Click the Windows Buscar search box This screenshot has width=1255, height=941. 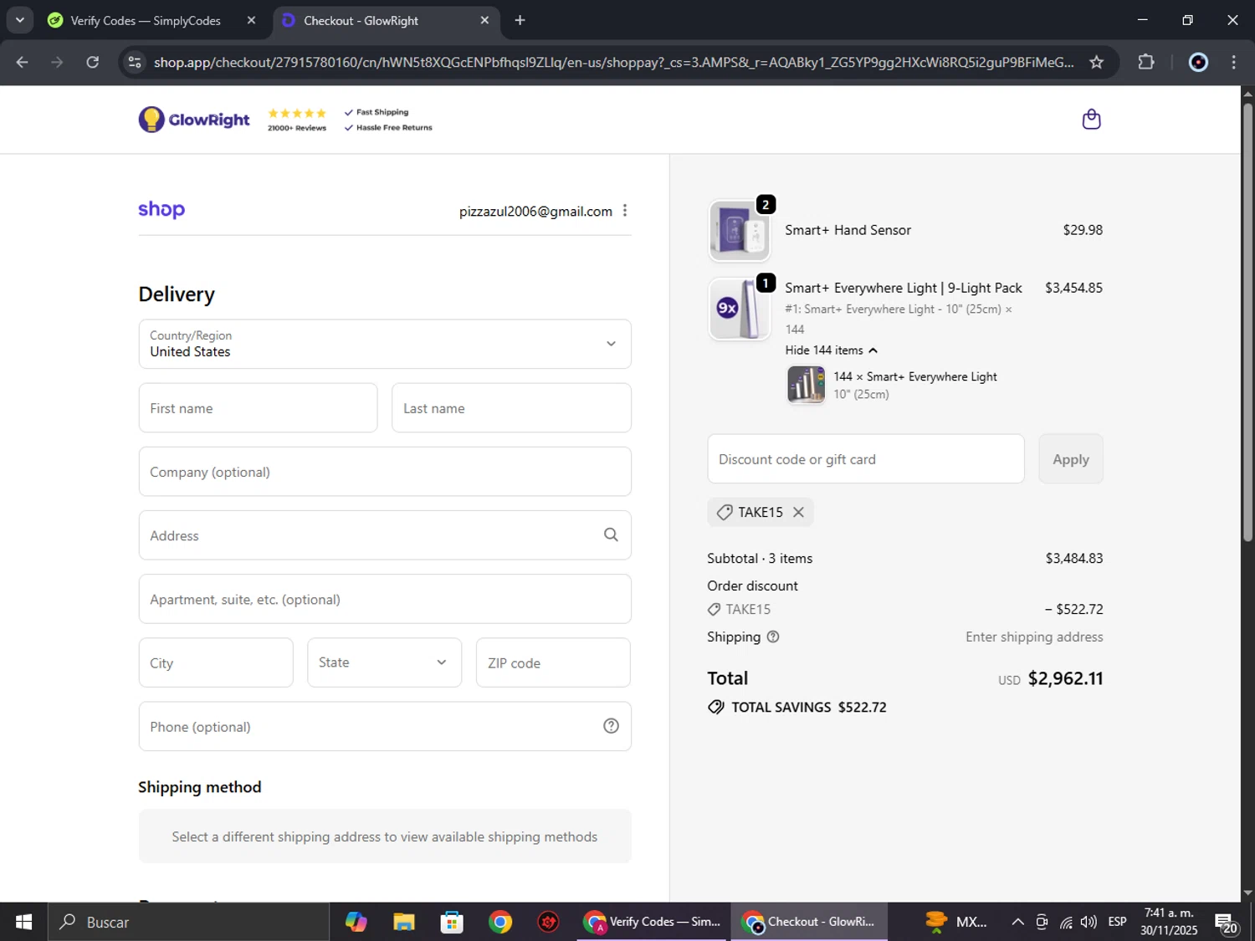188,922
